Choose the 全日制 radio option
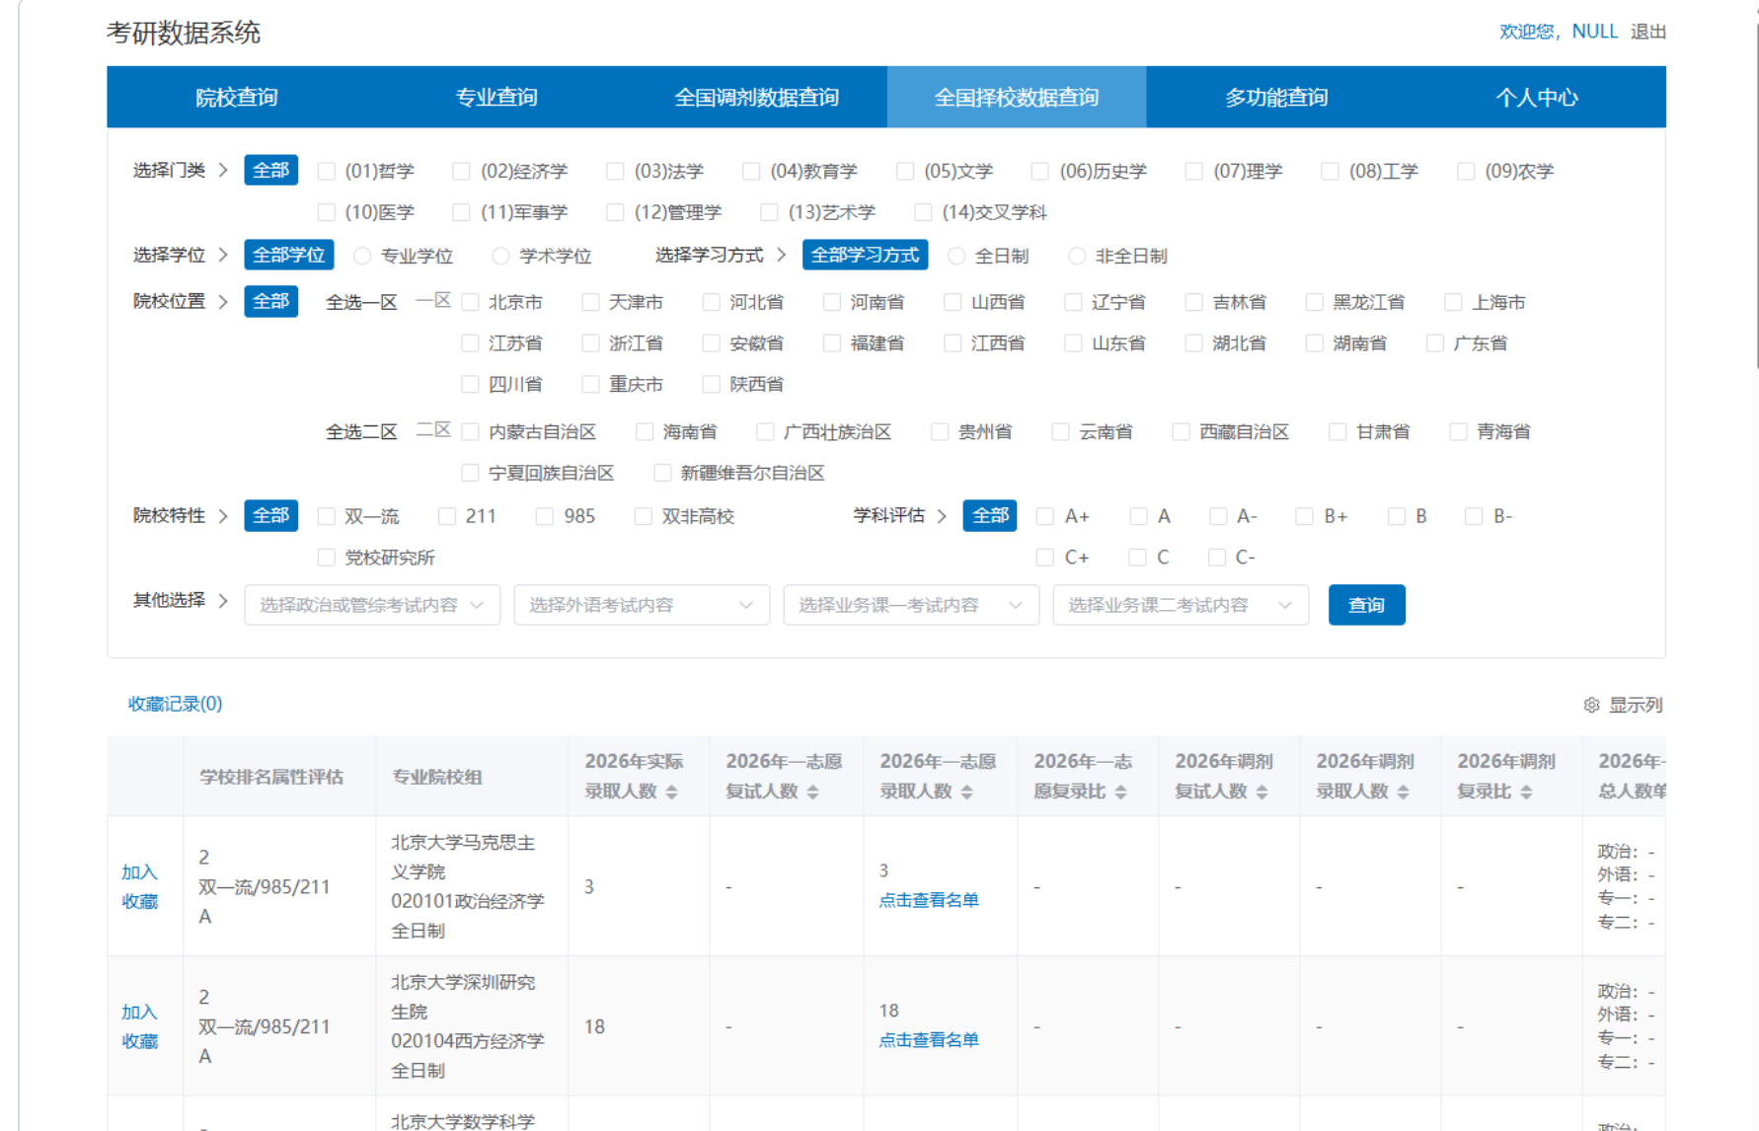 956,257
